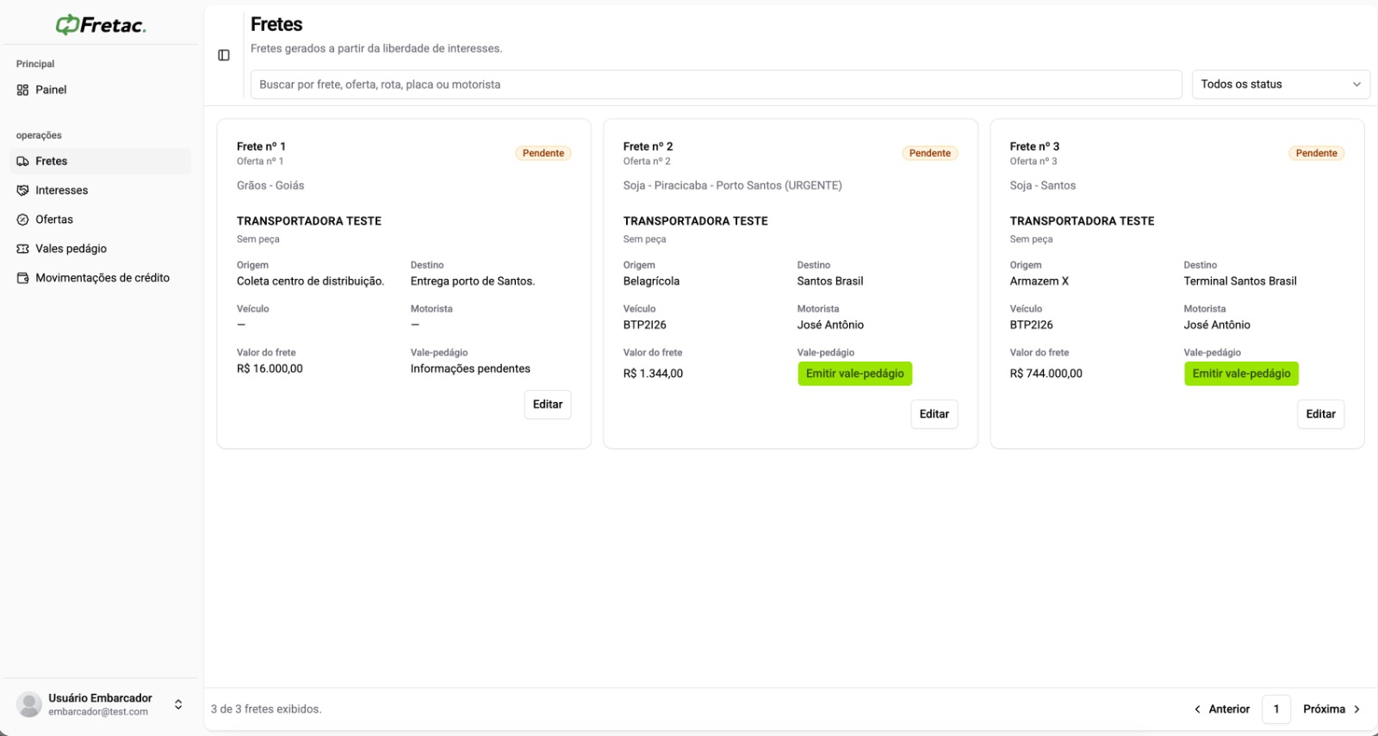
Task: Open Interesses handshake icon
Action: point(22,190)
